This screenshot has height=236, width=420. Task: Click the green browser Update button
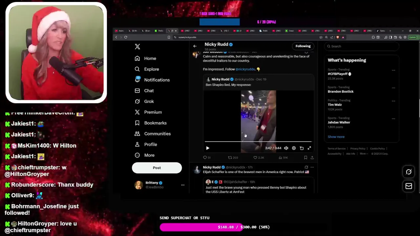pos(413,37)
